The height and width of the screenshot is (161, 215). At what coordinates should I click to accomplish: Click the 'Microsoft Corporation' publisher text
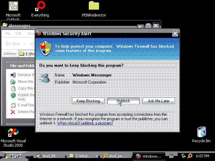[x=89, y=82]
